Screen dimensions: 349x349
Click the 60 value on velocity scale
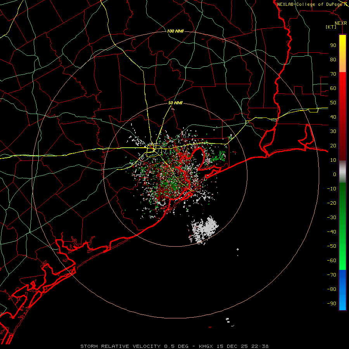point(333,88)
